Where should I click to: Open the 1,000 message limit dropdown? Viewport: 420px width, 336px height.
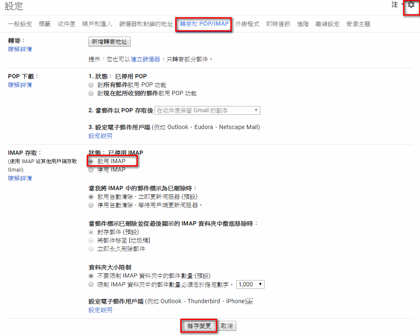click(x=250, y=284)
